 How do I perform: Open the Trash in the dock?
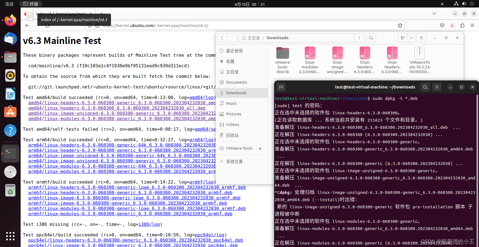10,191
